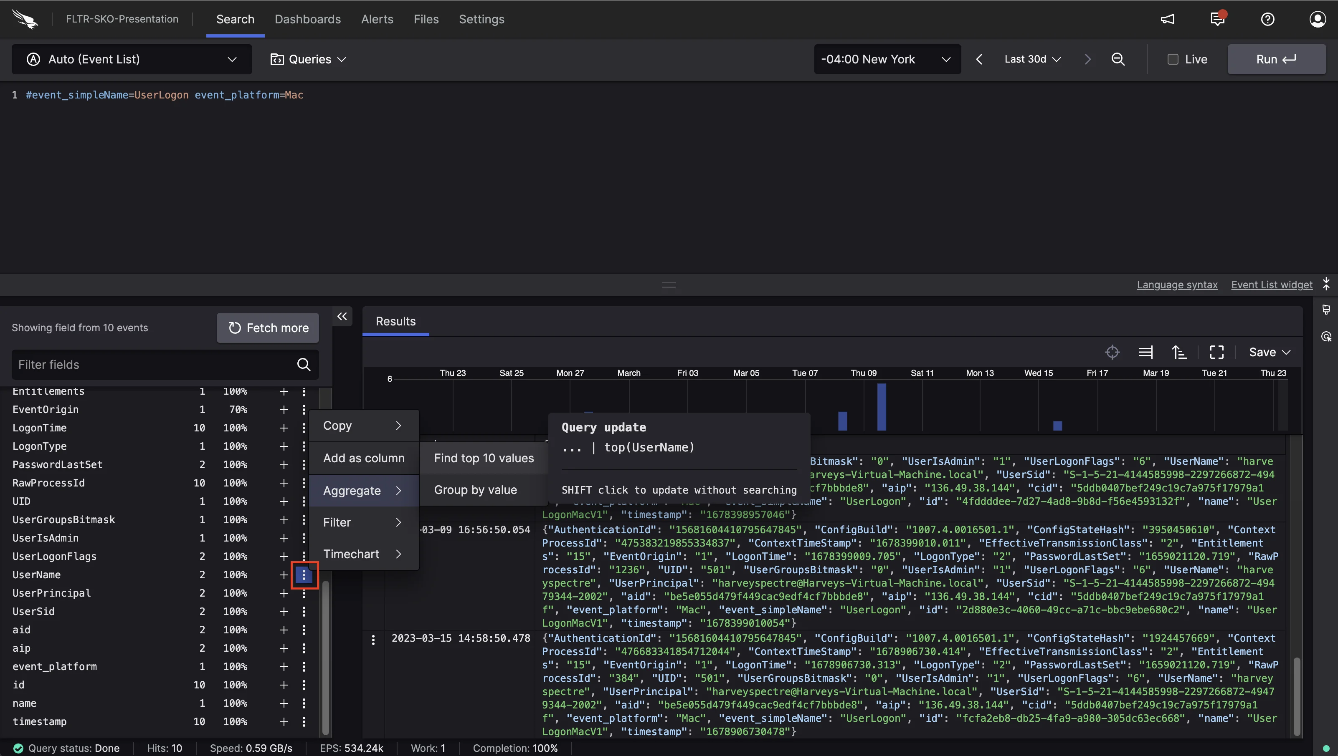Click the sort order icon in results toolbar
The width and height of the screenshot is (1338, 756).
(x=1179, y=352)
